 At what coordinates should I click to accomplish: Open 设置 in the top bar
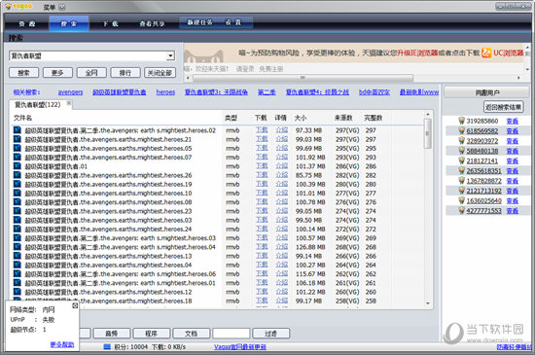pyautogui.click(x=233, y=22)
